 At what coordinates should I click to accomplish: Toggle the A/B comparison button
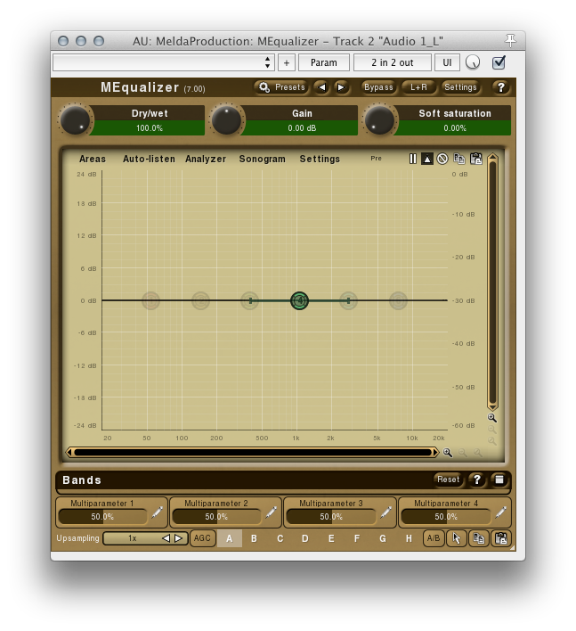(x=434, y=538)
